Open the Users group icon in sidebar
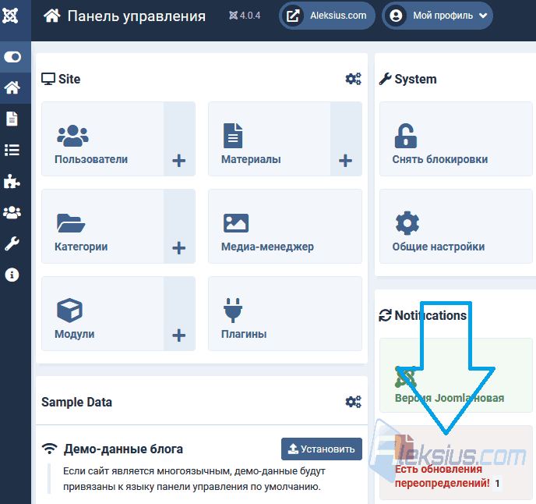Screen dimensions: 536x504 pos(12,212)
